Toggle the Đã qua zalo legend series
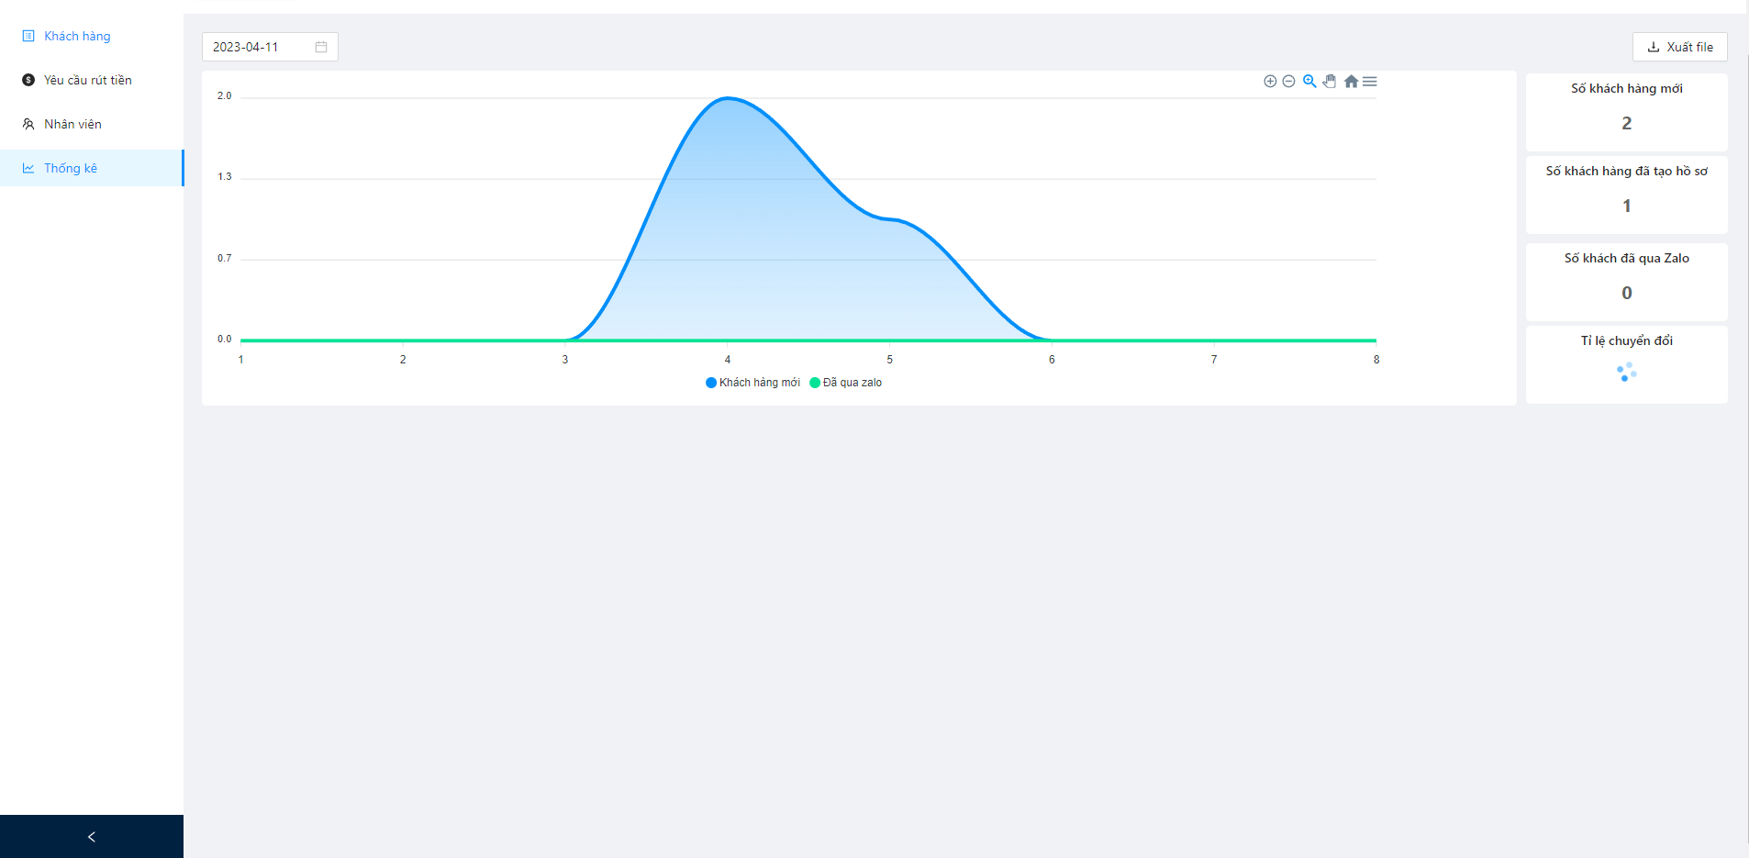Screen dimensions: 1749x858 852,383
